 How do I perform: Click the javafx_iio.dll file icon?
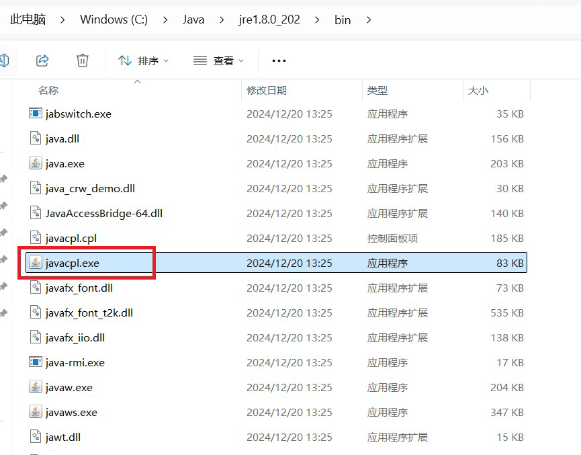coord(35,337)
